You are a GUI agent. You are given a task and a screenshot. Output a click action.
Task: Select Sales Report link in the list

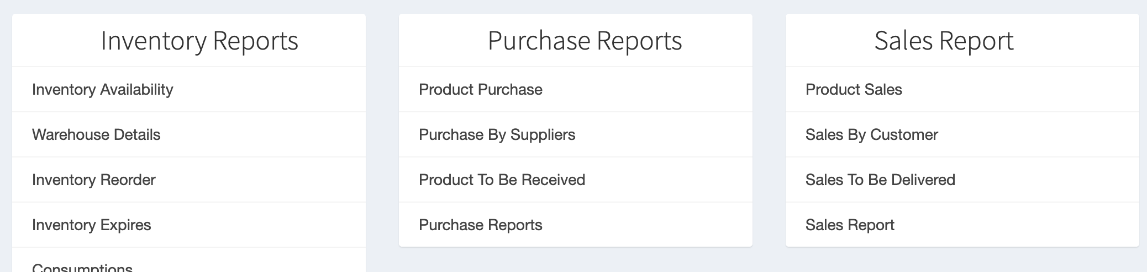[x=850, y=225]
